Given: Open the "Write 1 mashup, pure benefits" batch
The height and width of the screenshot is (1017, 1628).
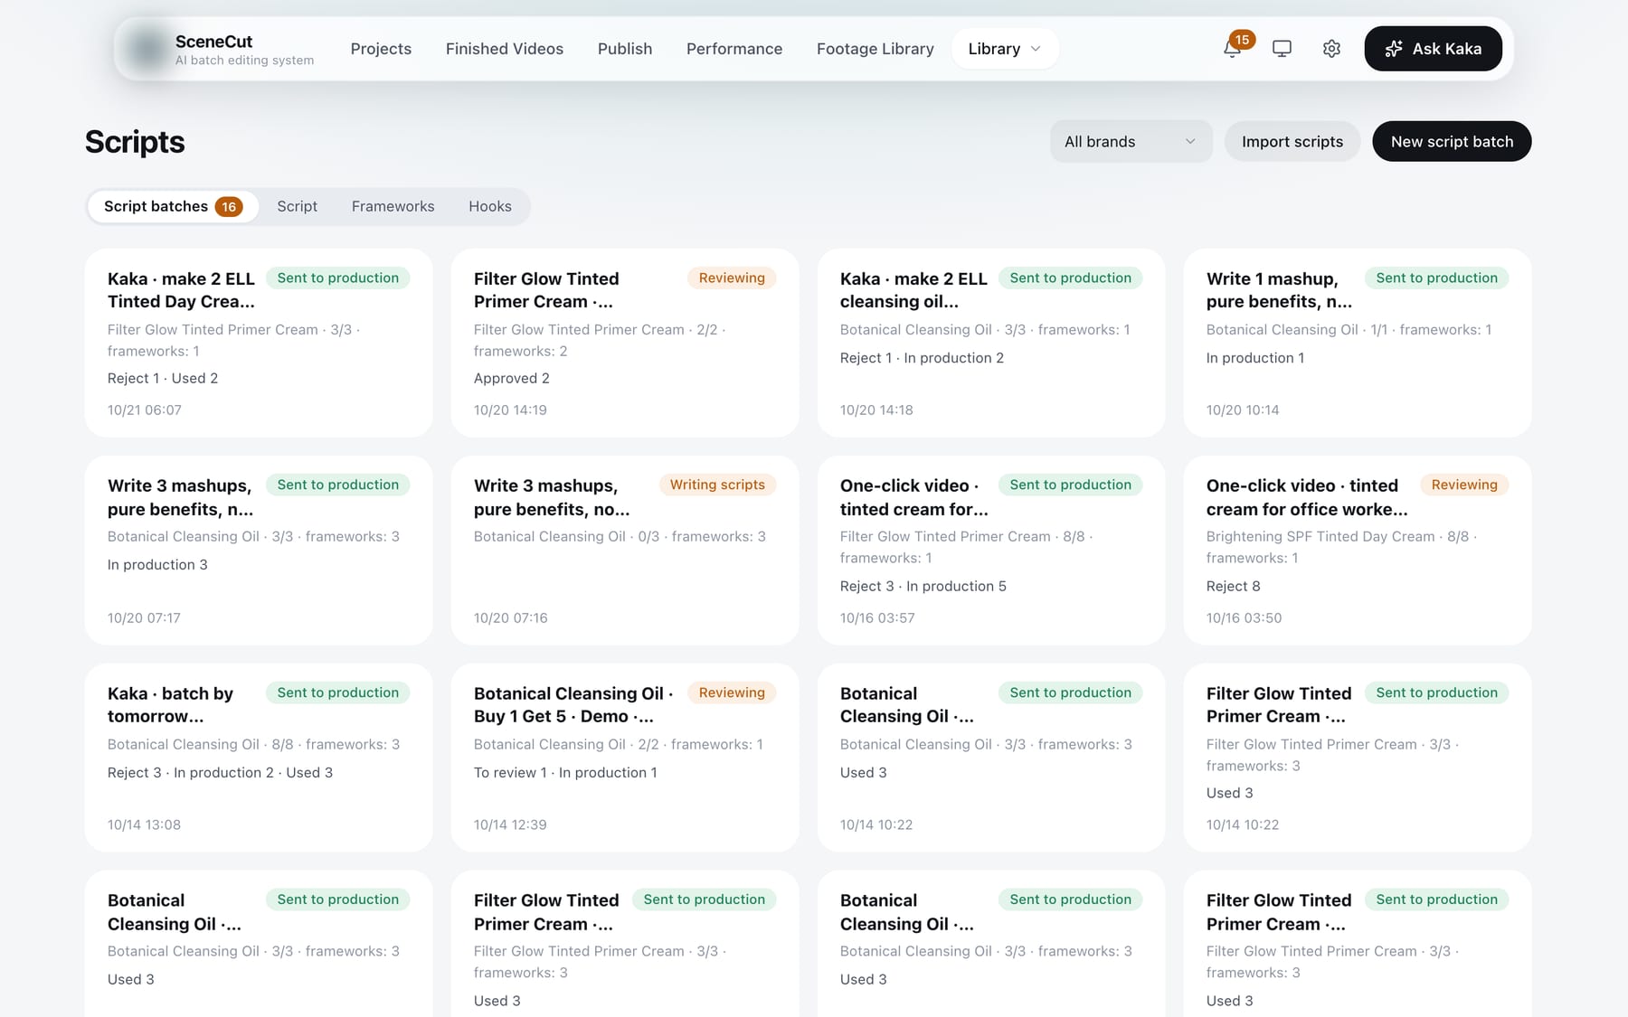Looking at the screenshot, I should [1358, 344].
